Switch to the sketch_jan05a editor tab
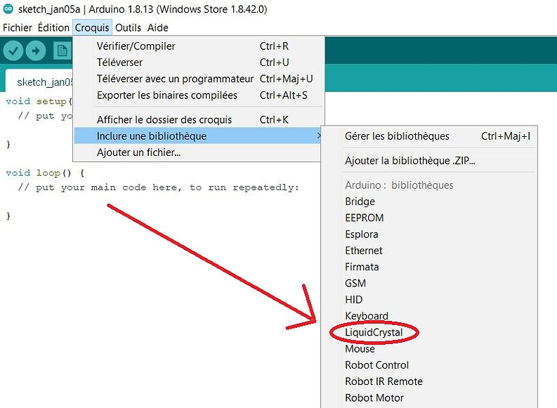This screenshot has width=557, height=408. point(39,81)
